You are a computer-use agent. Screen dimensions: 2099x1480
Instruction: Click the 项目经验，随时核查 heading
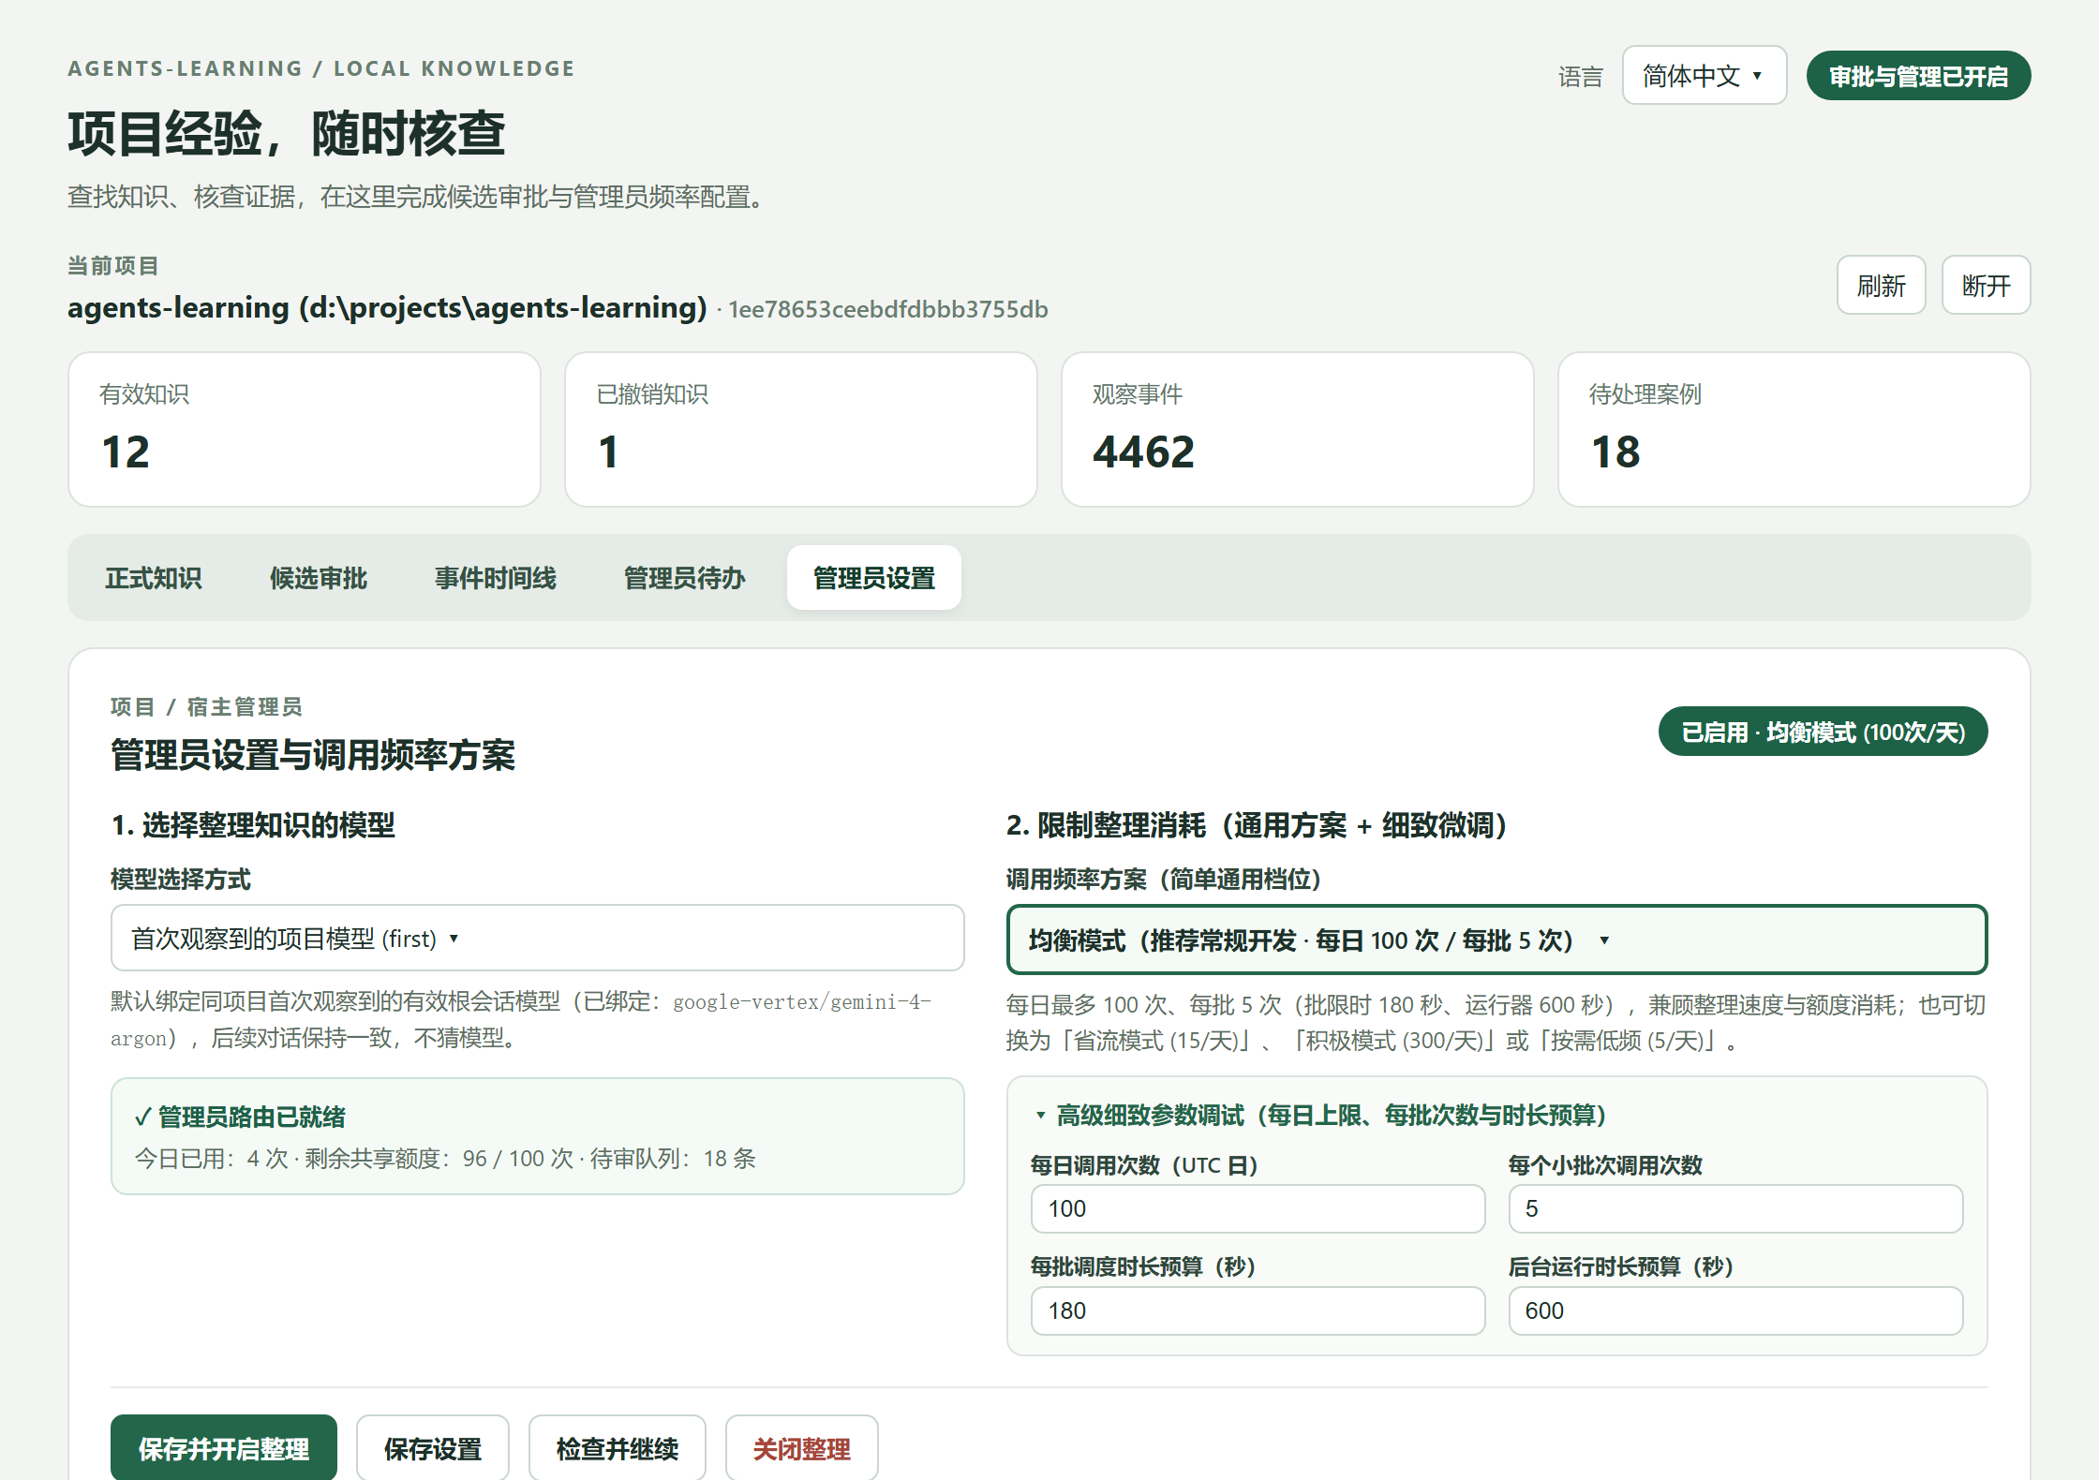pyautogui.click(x=287, y=133)
